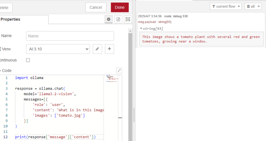This screenshot has height=141, width=266.
Task: Click the pencil icon to edit Venv
Action: (98, 49)
